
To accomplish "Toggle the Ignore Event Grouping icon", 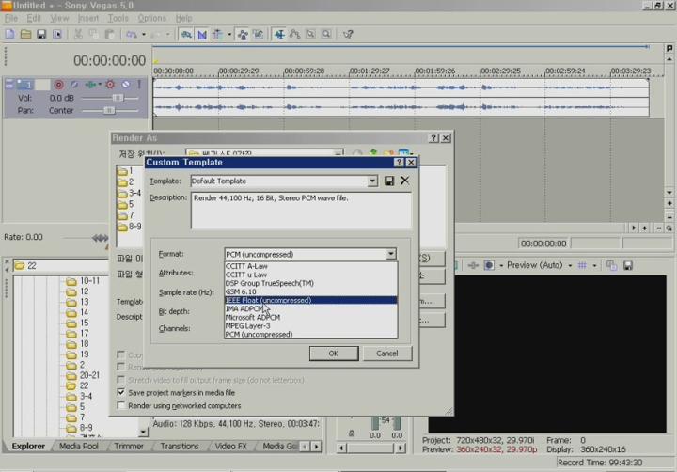I will 259,34.
